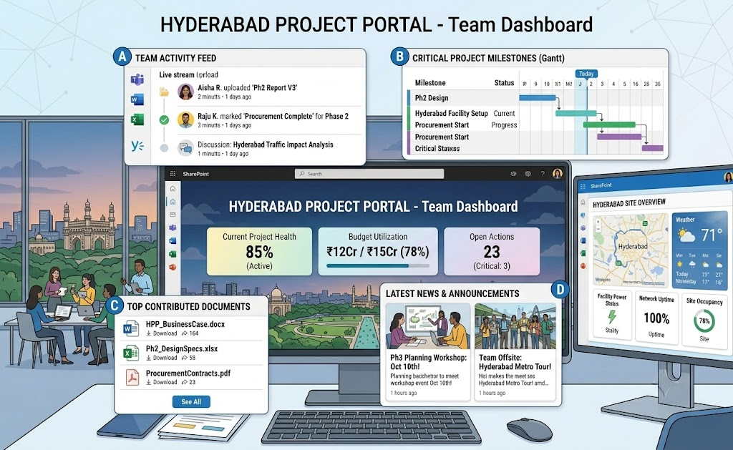Click 'Ph2 Design' milestone row label
The image size is (733, 450).
pos(432,98)
